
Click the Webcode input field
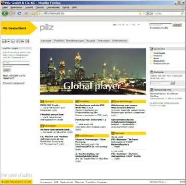(x=160, y=83)
